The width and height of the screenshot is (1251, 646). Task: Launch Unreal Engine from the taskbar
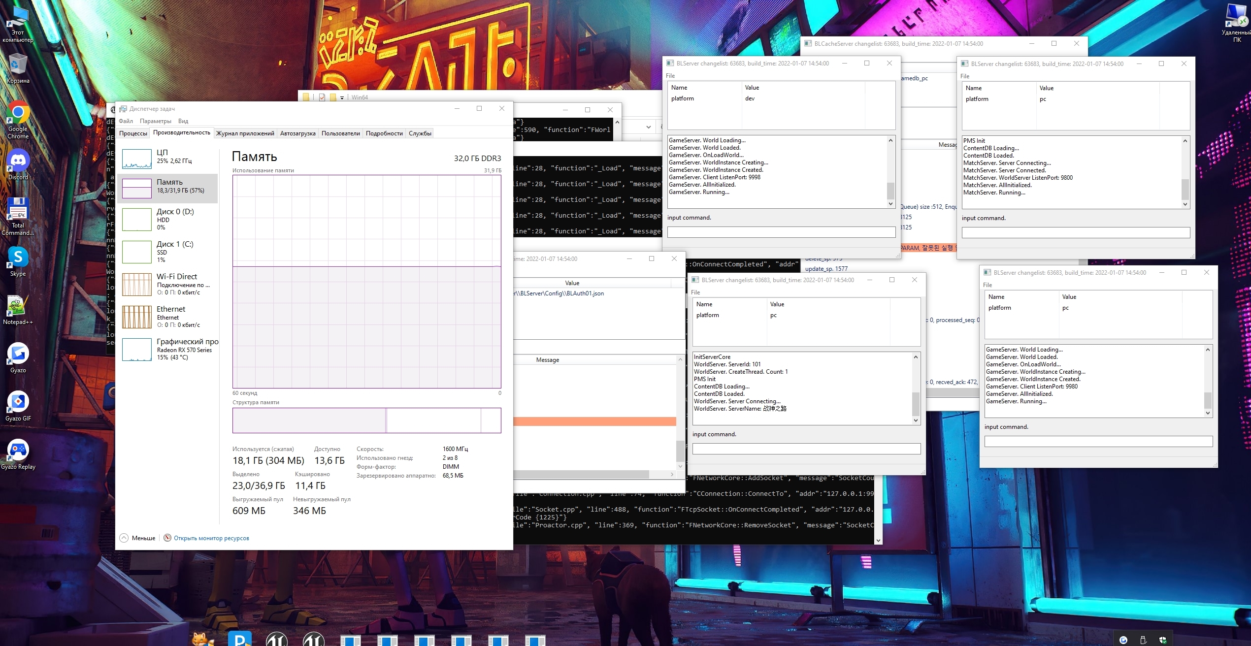tap(277, 640)
